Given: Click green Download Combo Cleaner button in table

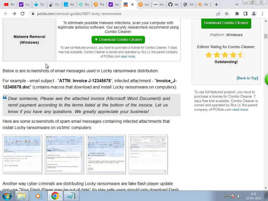Looking at the screenshot, I should click(118, 40).
